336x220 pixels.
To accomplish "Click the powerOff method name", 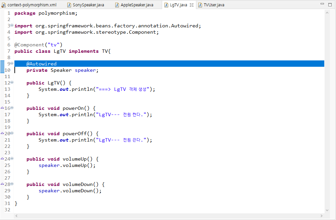I will tap(75, 134).
